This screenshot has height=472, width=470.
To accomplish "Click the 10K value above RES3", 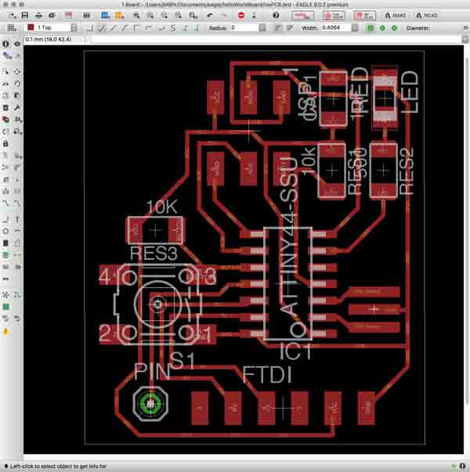I will pyautogui.click(x=162, y=207).
